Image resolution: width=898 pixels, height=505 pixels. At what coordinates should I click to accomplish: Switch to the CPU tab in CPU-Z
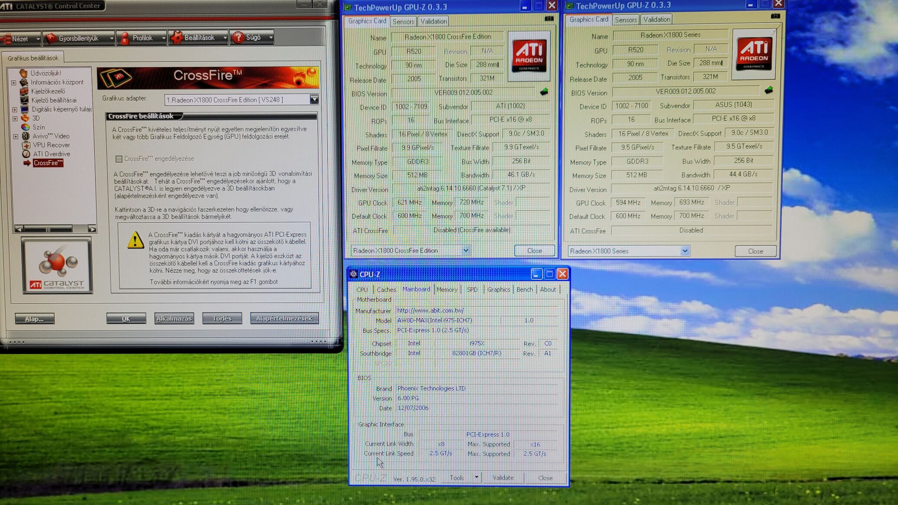tap(362, 290)
